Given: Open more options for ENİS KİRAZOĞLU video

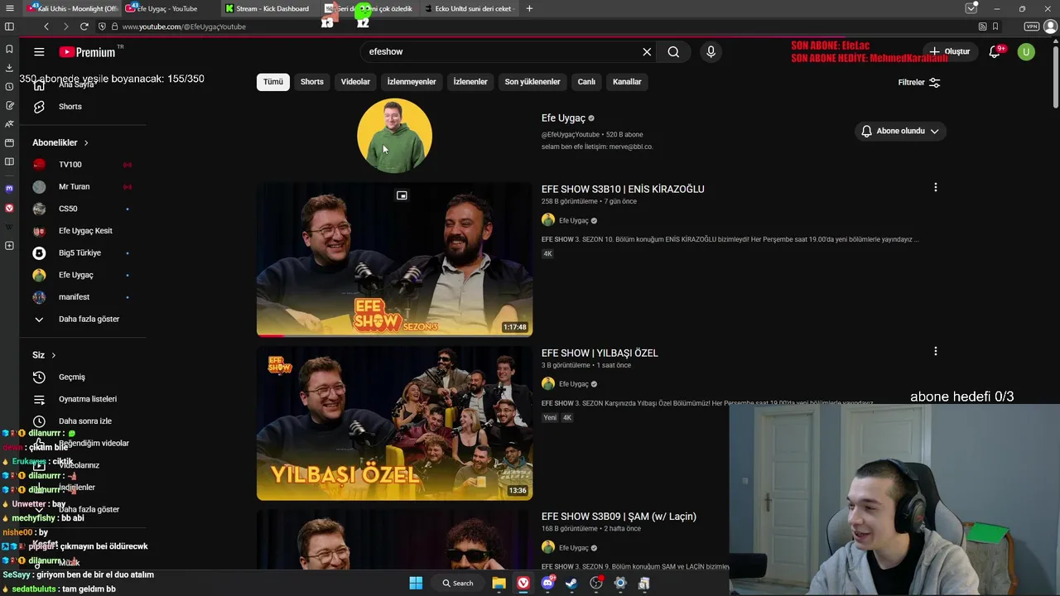Looking at the screenshot, I should click(936, 188).
